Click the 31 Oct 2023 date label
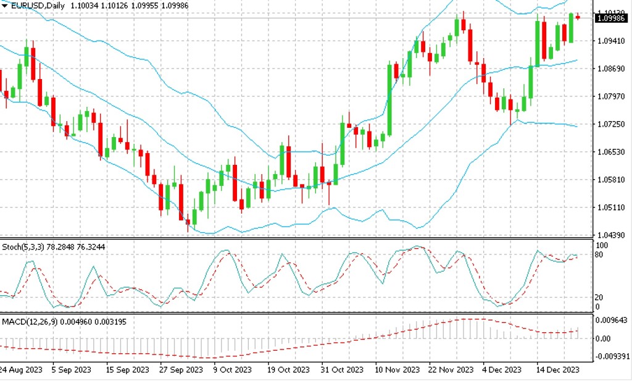Viewport: 632px width, 381px height. pos(342,370)
